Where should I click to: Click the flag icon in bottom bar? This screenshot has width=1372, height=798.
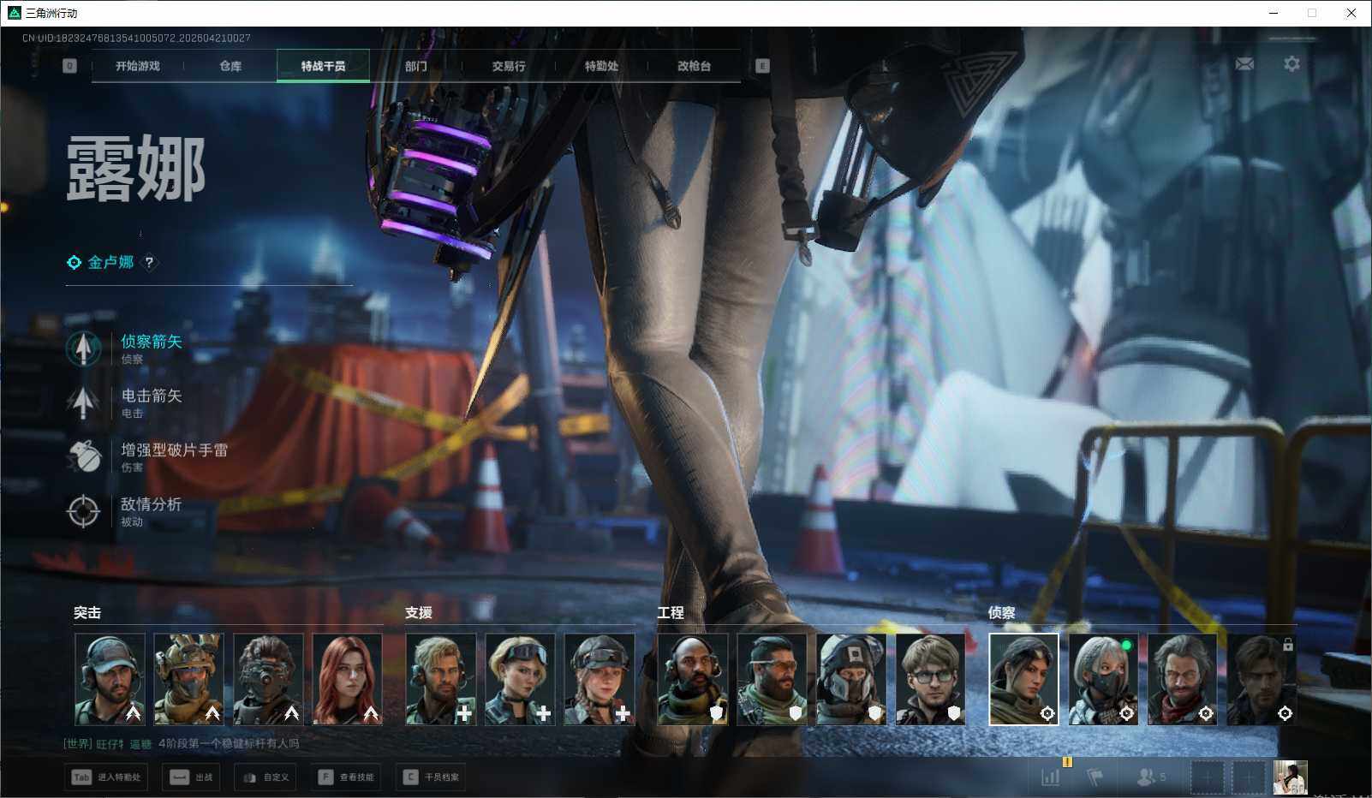point(1095,777)
